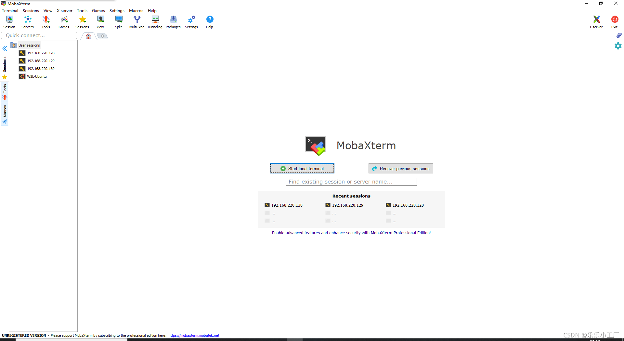This screenshot has height=341, width=624.
Task: Select the Sessions vertical sidebar tab
Action: coord(5,67)
